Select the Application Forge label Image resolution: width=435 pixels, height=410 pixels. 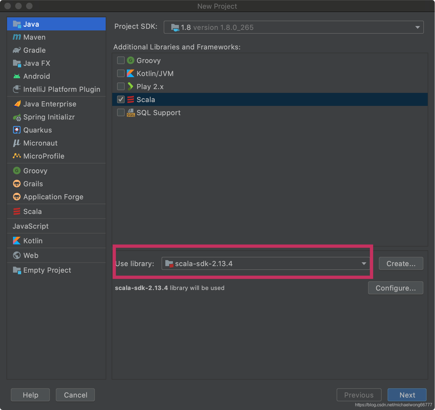click(53, 197)
